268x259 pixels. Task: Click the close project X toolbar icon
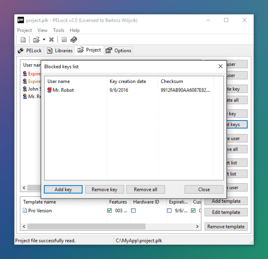click(51, 40)
